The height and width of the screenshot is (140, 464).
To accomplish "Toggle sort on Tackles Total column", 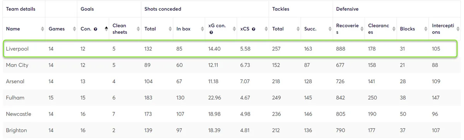I will tap(298, 29).
